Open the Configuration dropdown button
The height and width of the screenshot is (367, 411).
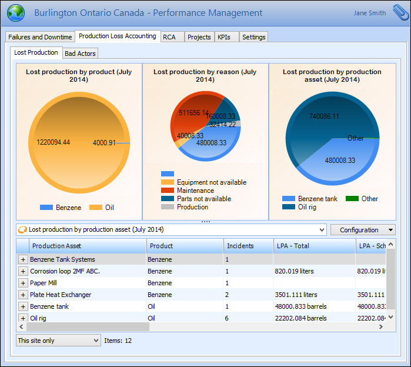tap(363, 230)
